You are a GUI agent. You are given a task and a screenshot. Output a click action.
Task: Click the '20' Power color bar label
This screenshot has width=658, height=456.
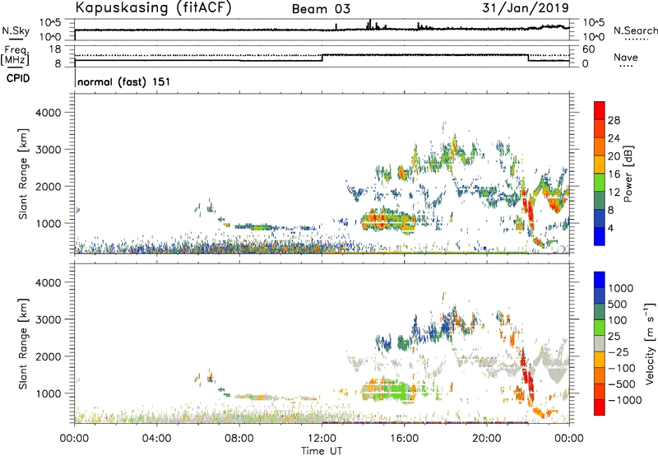pos(614,156)
